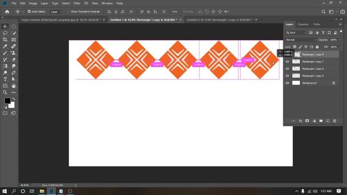The height and width of the screenshot is (195, 347).
Task: Toggle lock image pixels brush icon
Action: [300, 47]
